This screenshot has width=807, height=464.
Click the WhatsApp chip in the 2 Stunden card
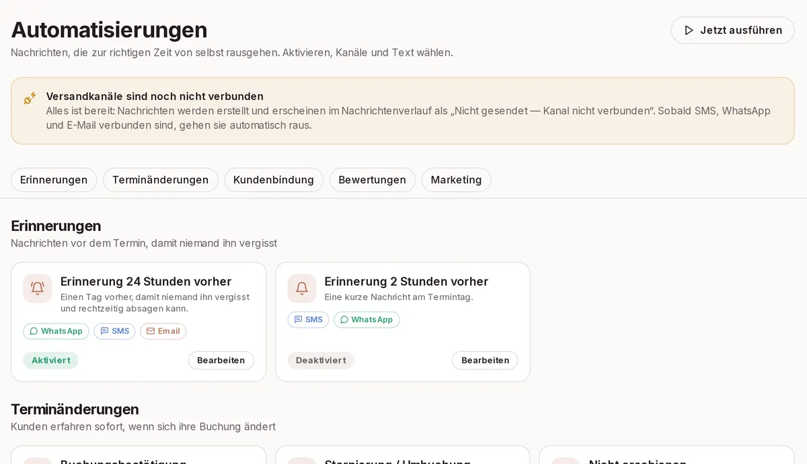point(367,320)
